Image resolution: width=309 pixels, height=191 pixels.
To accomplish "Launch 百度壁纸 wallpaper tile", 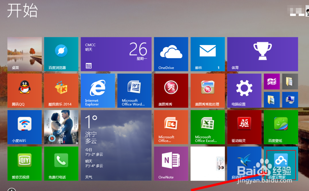I will (x=281, y=127).
